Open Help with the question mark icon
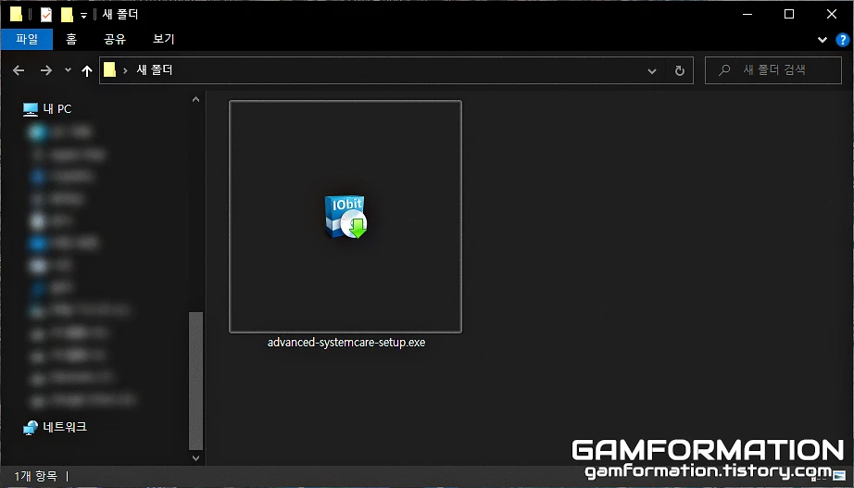The width and height of the screenshot is (854, 488). coord(843,39)
